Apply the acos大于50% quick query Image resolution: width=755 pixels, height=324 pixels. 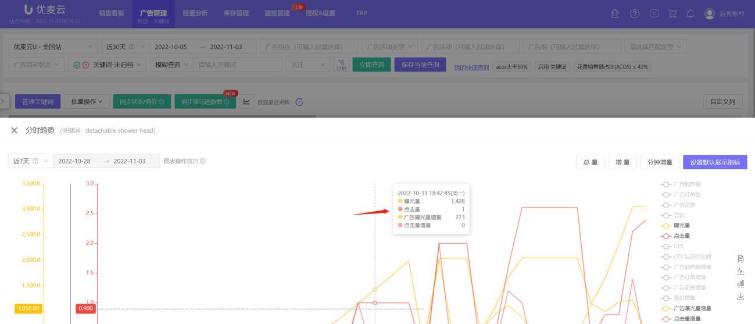(511, 67)
